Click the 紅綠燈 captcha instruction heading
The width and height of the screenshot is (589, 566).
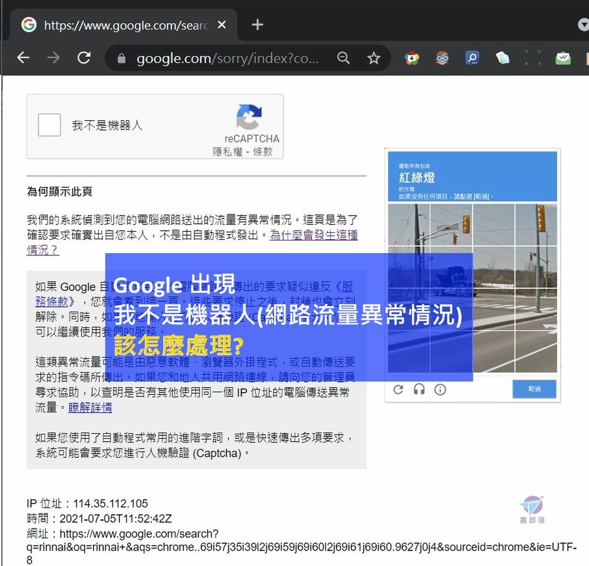[x=416, y=177]
